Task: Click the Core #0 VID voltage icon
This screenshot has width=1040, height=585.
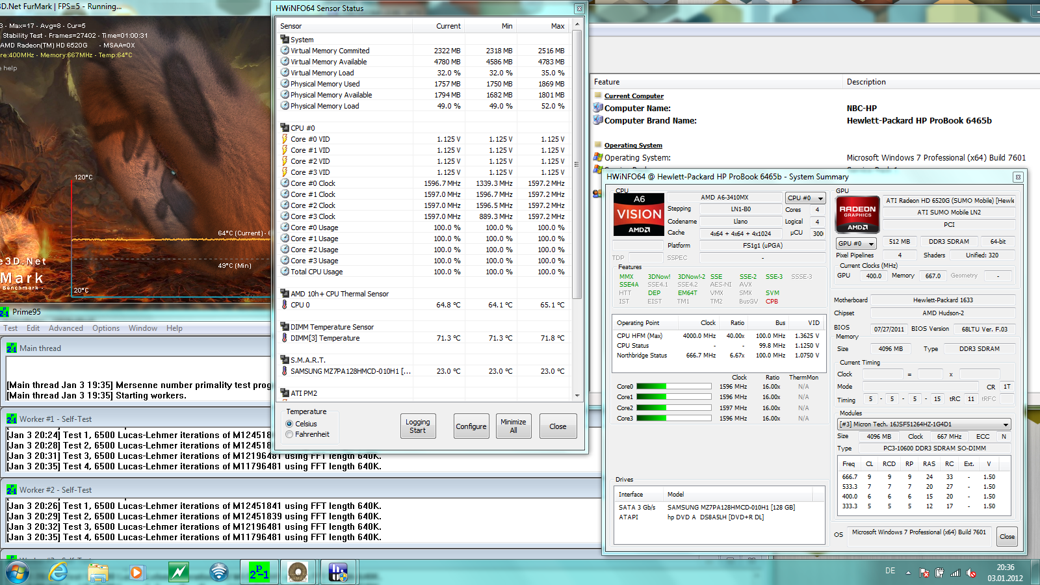Action: pyautogui.click(x=285, y=139)
